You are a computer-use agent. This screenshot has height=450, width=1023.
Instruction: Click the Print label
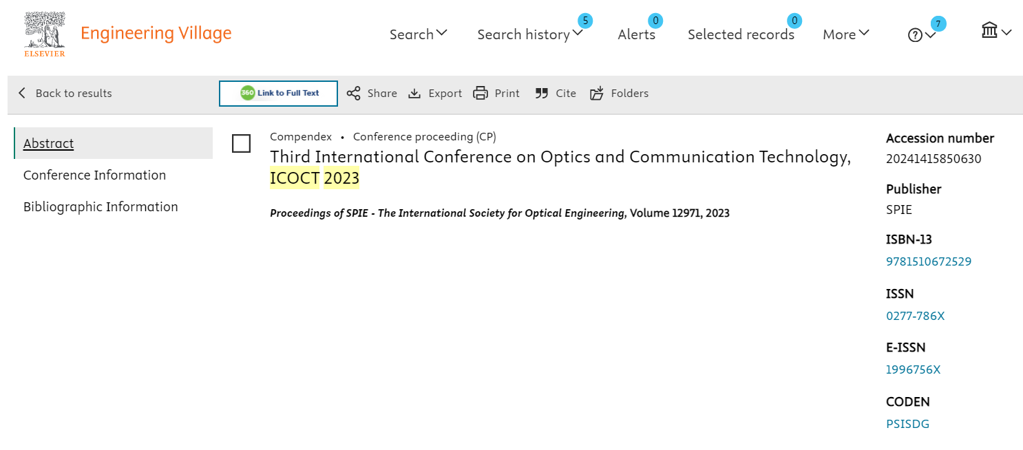507,93
